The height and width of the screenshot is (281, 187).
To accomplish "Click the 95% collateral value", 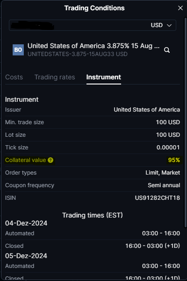I will pyautogui.click(x=174, y=160).
